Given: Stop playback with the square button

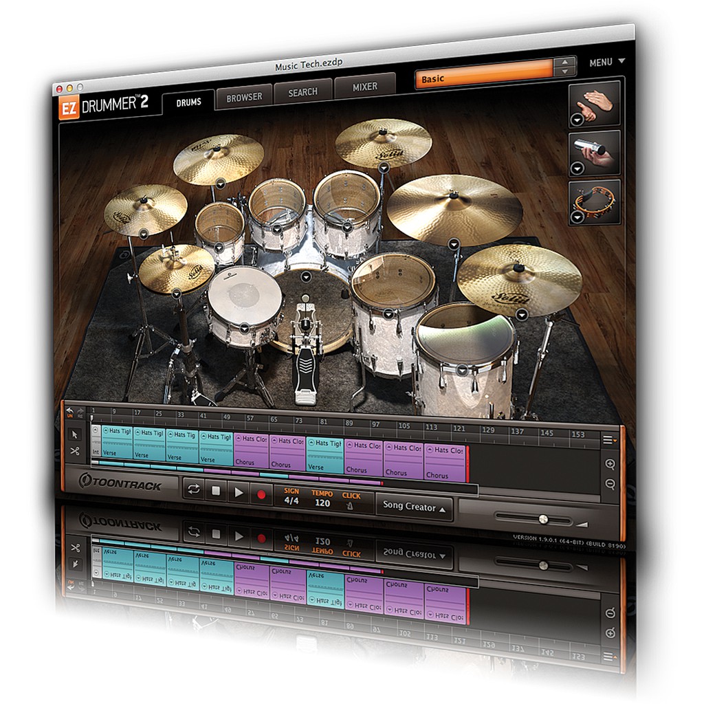Looking at the screenshot, I should [x=216, y=491].
